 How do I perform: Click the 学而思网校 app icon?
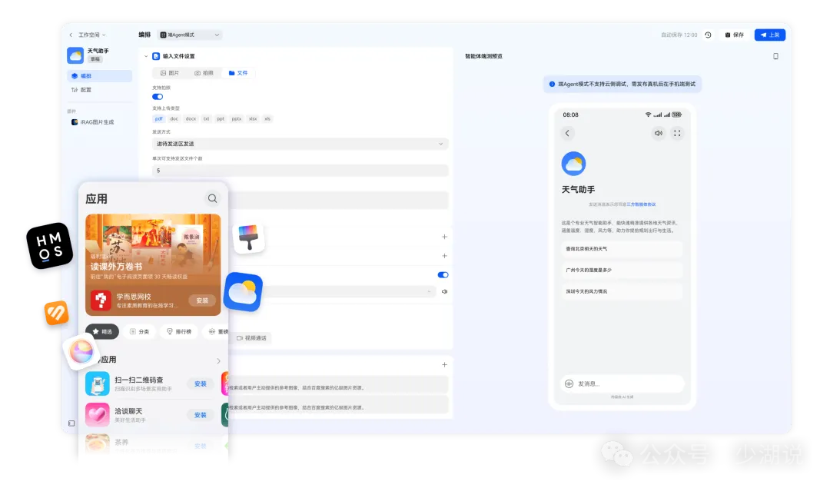101,300
